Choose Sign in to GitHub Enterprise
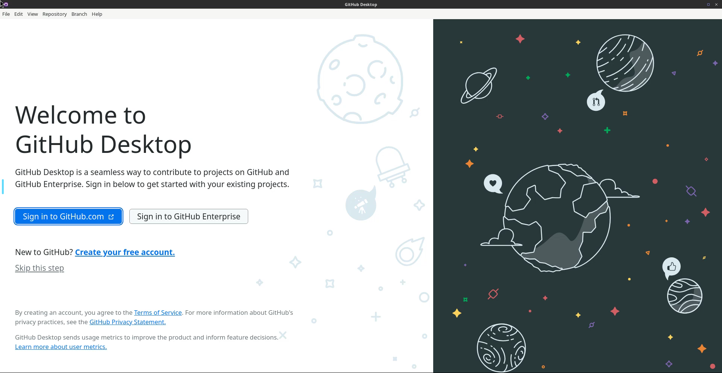 [188, 216]
